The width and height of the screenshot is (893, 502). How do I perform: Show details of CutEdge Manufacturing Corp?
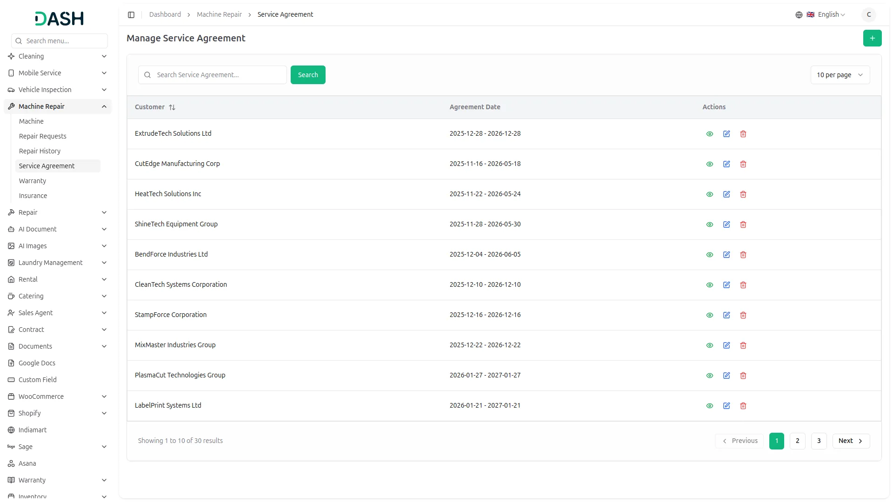(710, 164)
